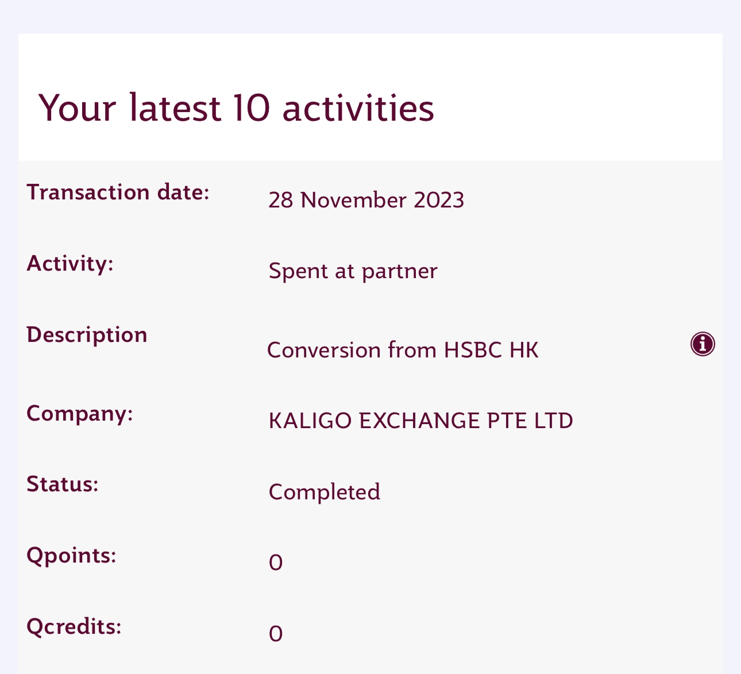Click the lavender page background above the card
741x674 pixels.
coord(370,16)
